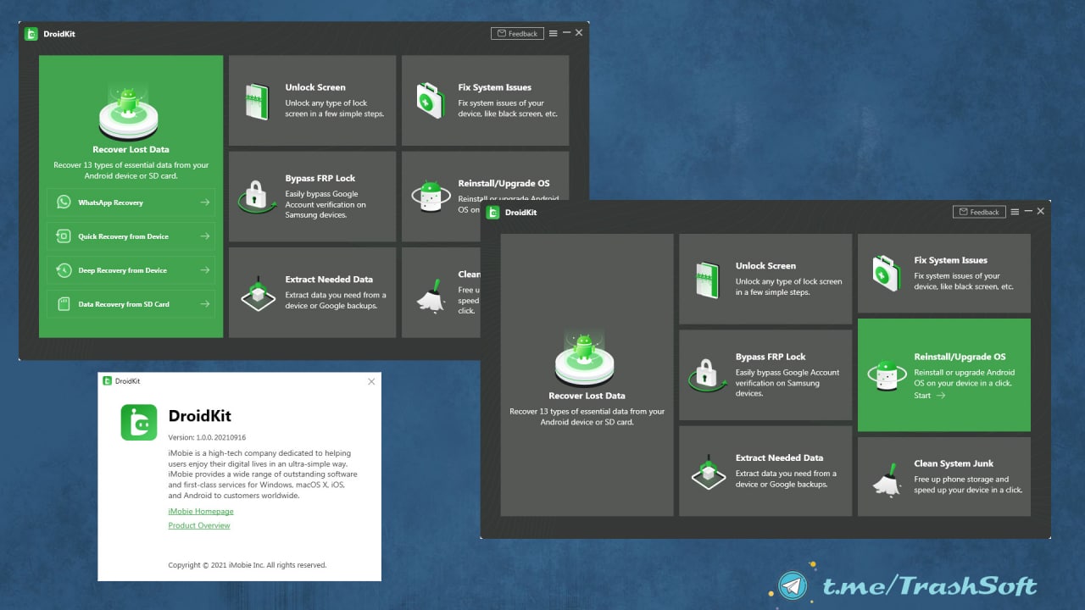The image size is (1085, 610).
Task: Open hamburger menu in back DroidKit window
Action: [554, 33]
